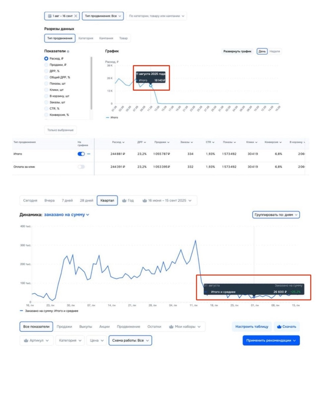318x398 pixels.
Task: Click Итого legend line under График
Action: click(x=111, y=117)
